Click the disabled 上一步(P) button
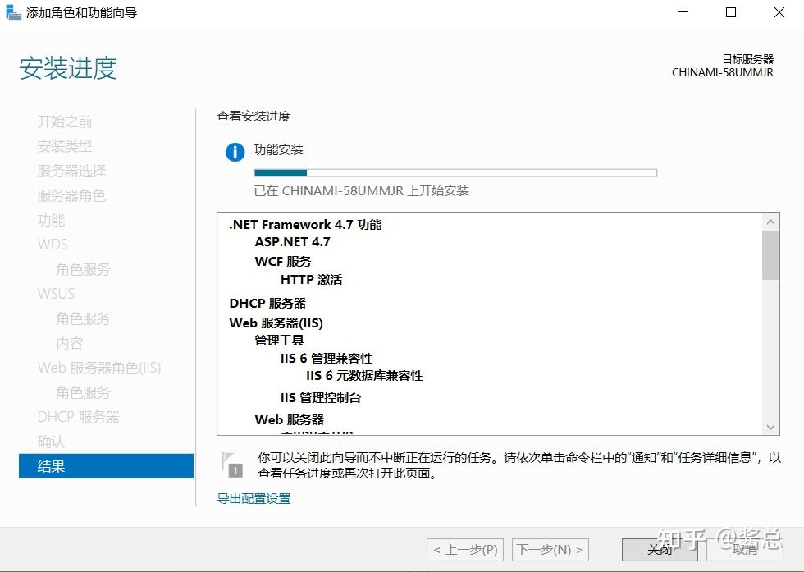The image size is (804, 572). click(465, 549)
